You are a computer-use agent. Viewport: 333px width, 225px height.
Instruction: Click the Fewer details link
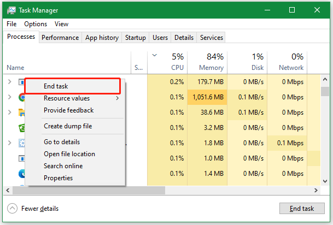(x=40, y=209)
